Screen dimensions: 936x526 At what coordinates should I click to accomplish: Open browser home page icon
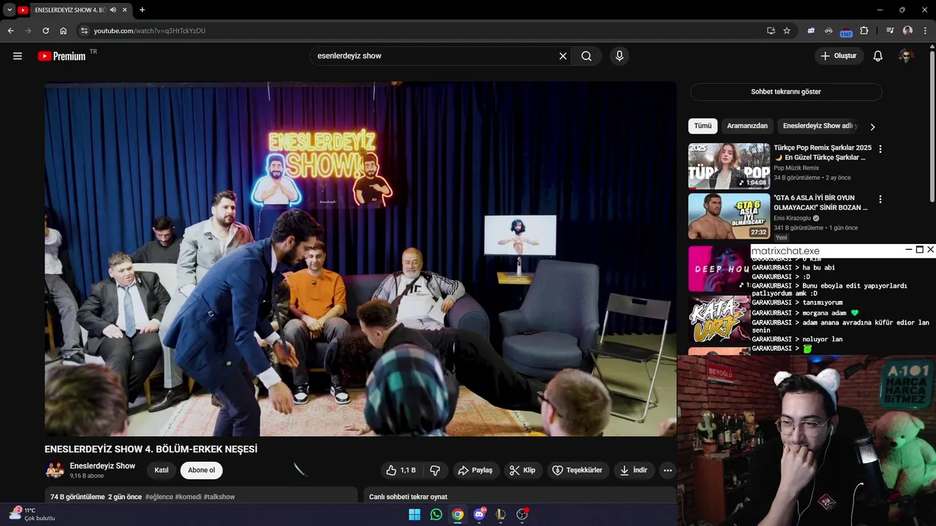point(64,31)
